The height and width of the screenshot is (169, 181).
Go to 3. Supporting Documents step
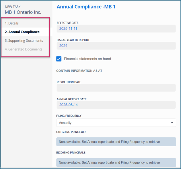pos(24,41)
